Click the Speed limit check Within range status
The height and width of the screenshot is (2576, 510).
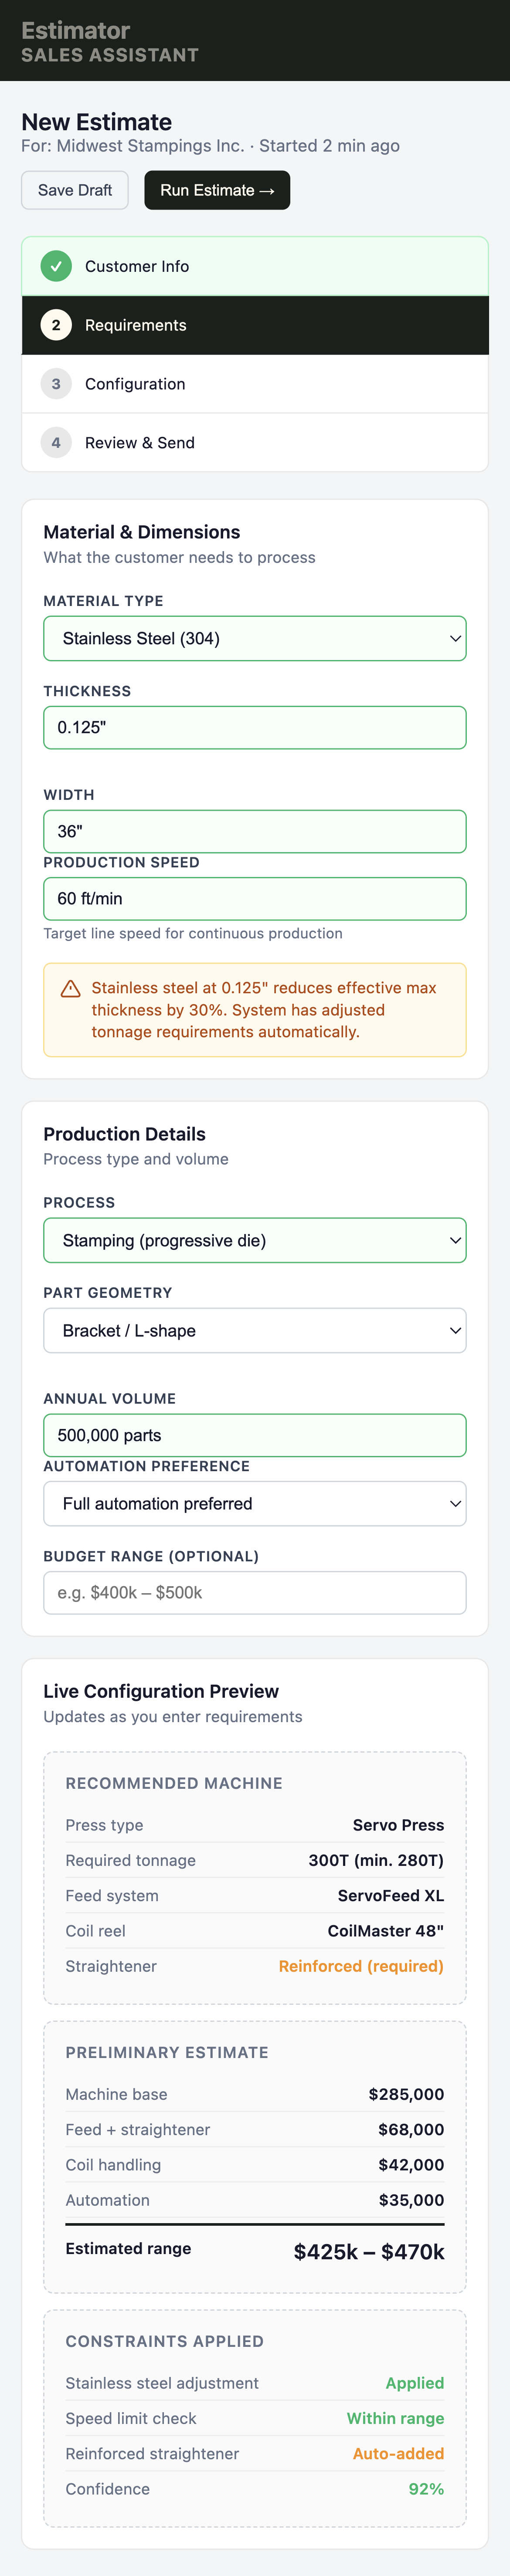(395, 2418)
